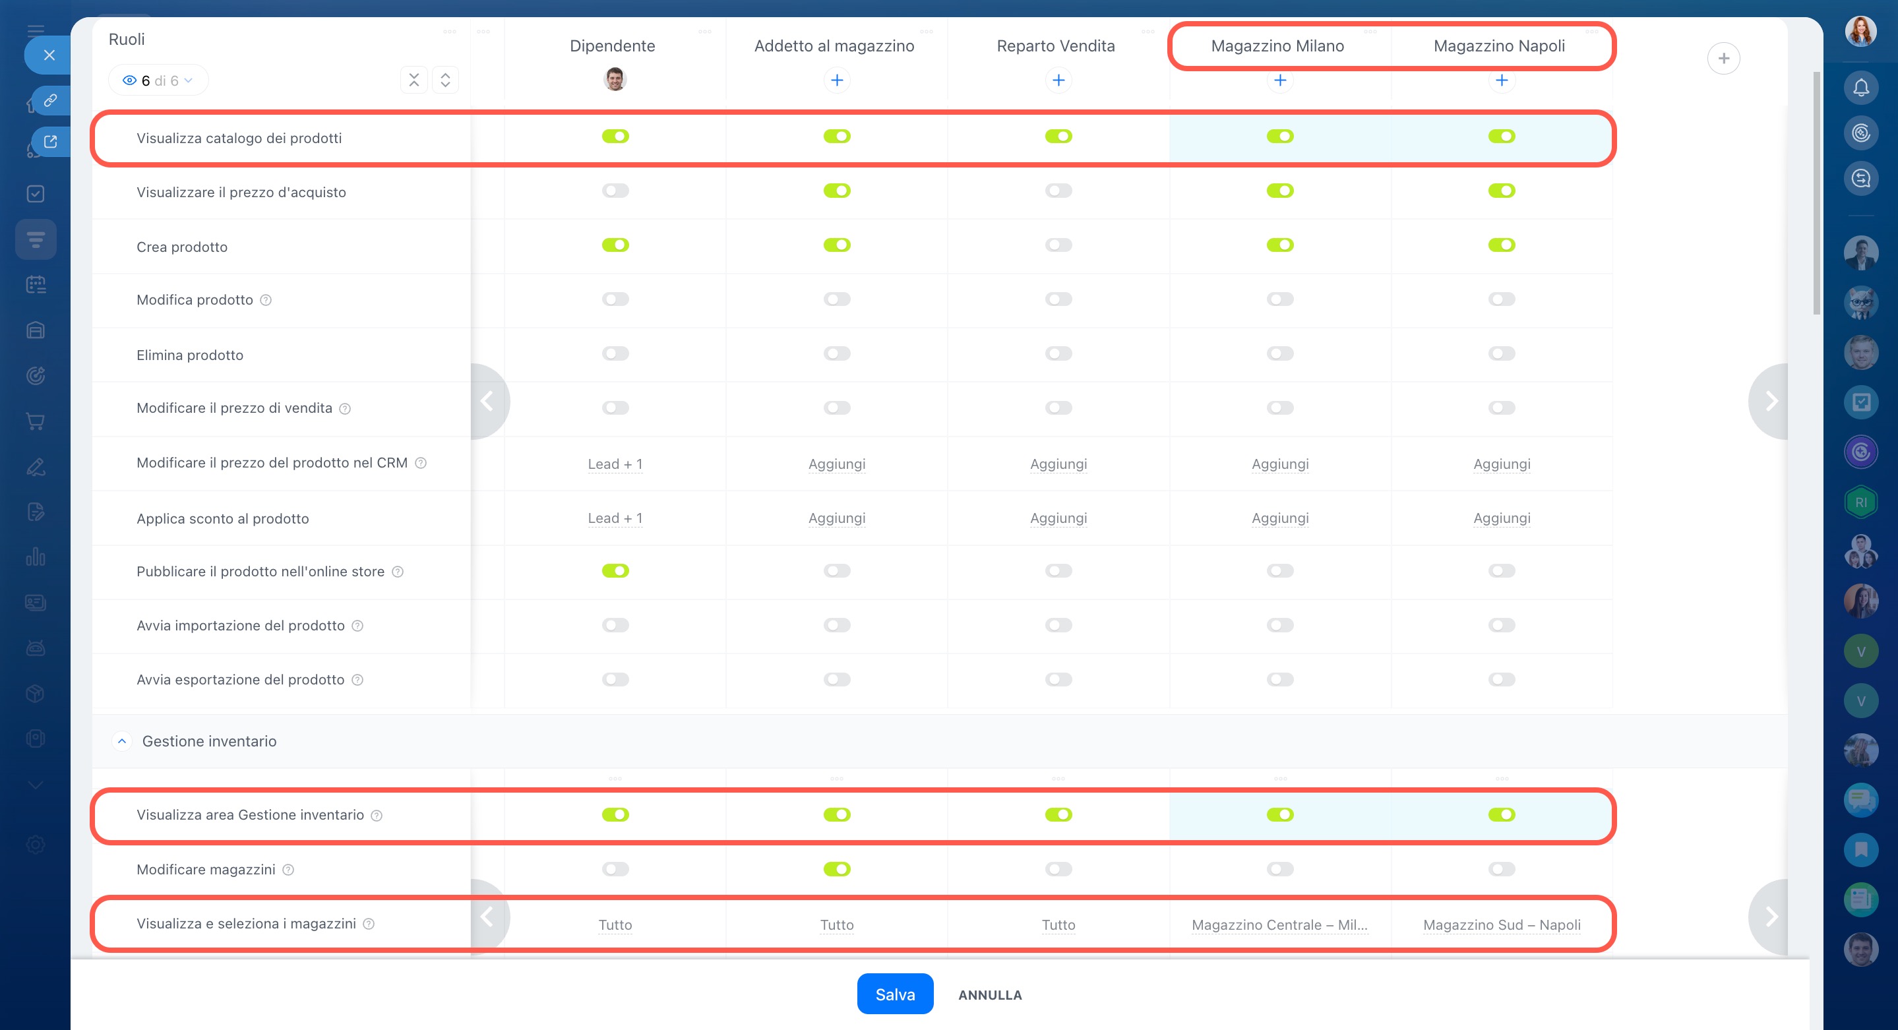Disable Crea prodotto for Dipendente
Screen dimensions: 1898x1030
point(615,245)
